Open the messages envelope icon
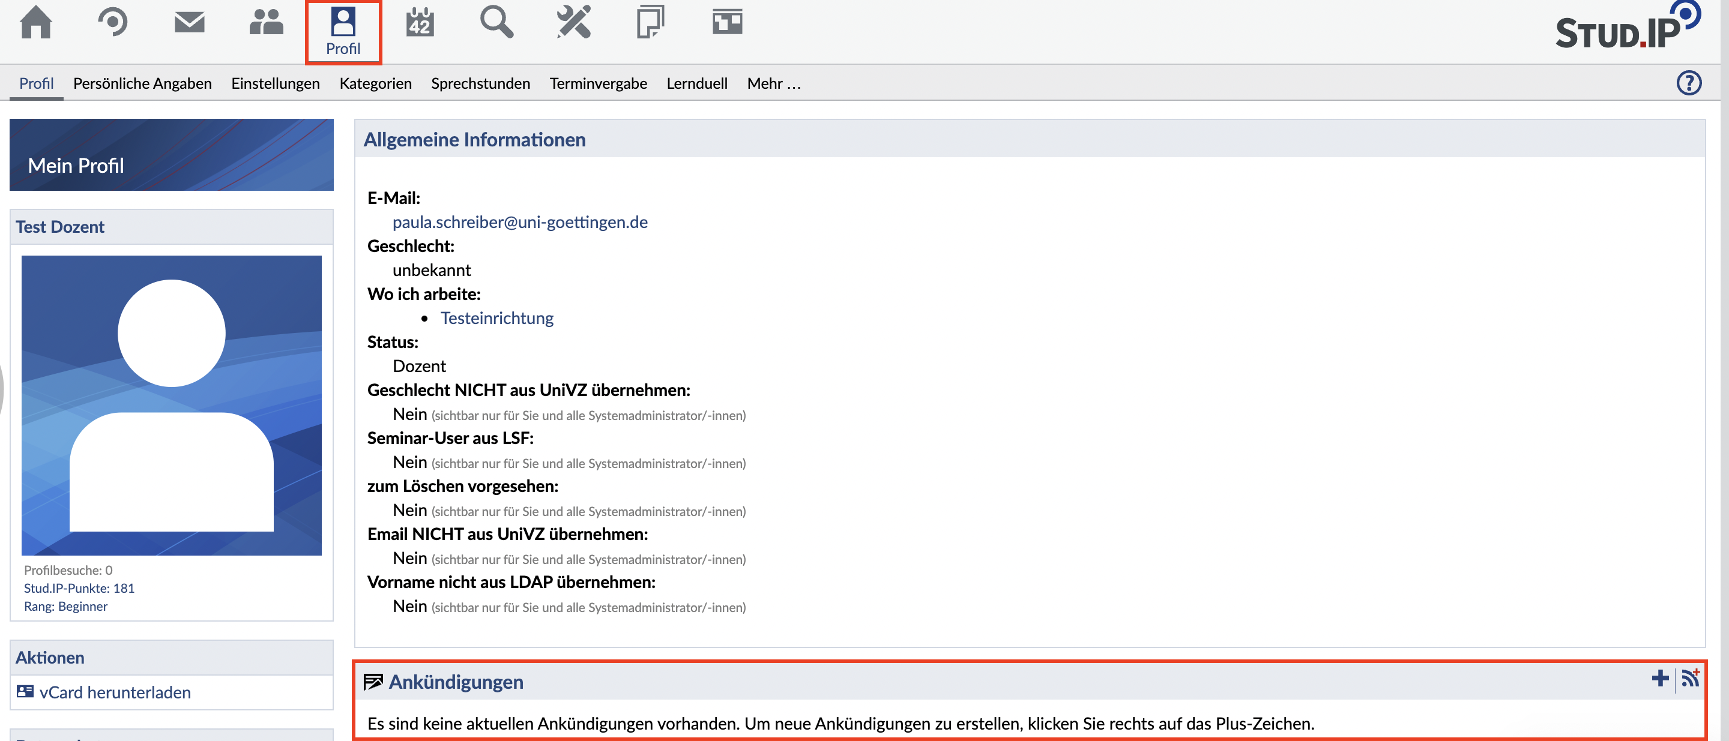The image size is (1729, 741). click(x=189, y=23)
